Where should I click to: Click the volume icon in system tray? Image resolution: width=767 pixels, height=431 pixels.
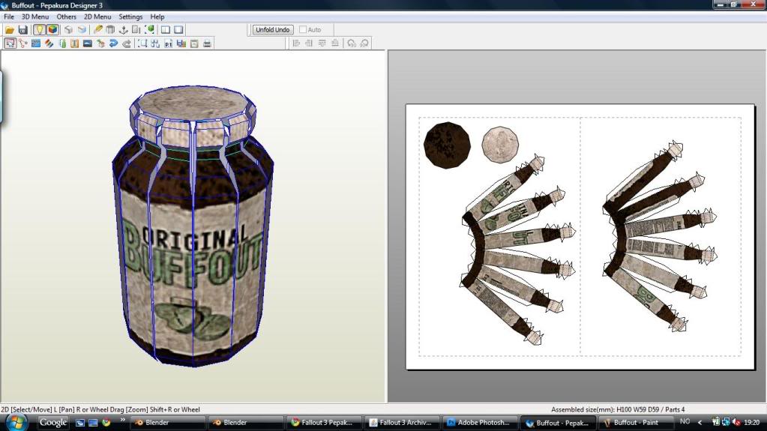click(x=736, y=422)
